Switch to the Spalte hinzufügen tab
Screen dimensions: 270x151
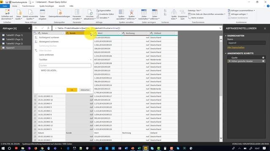click(x=47, y=6)
